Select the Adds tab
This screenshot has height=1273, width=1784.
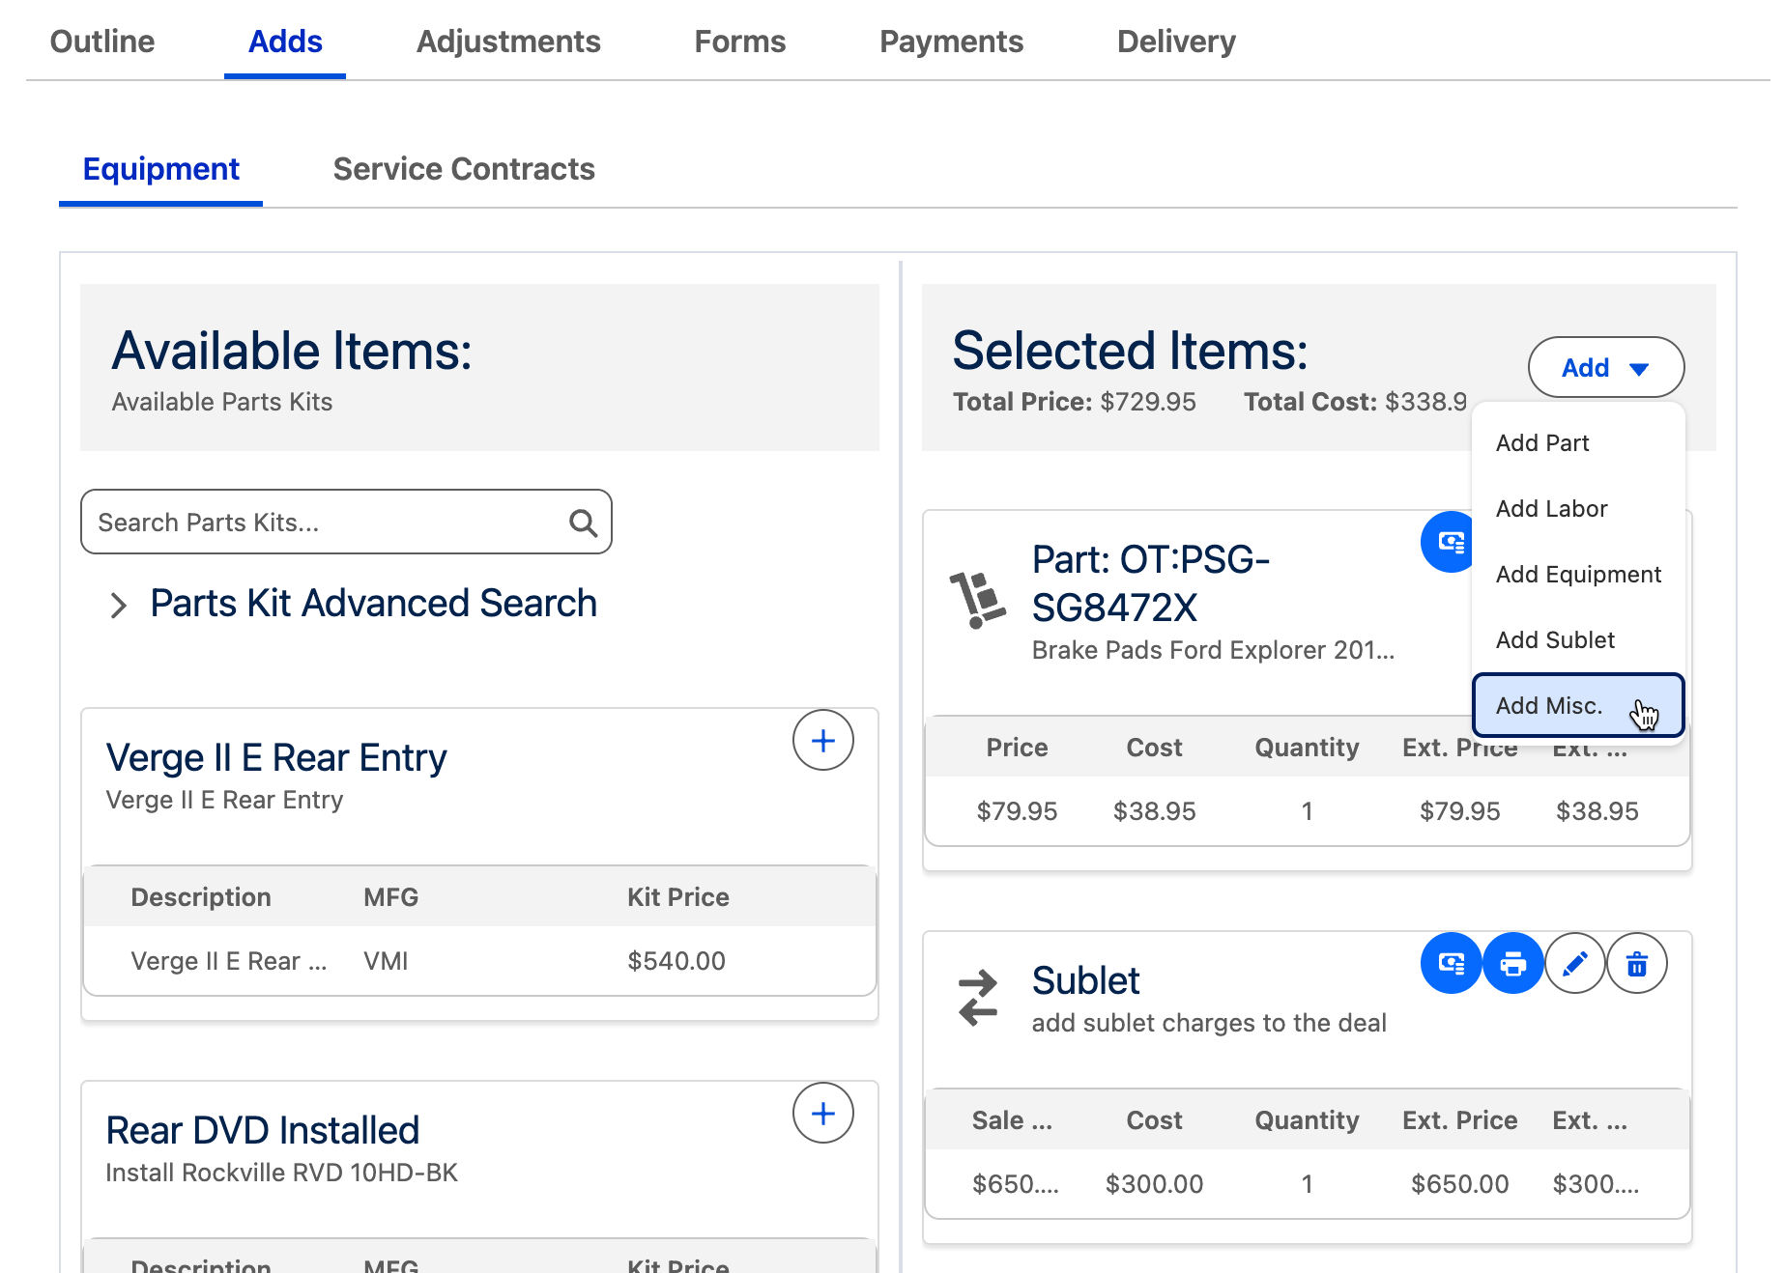285,42
